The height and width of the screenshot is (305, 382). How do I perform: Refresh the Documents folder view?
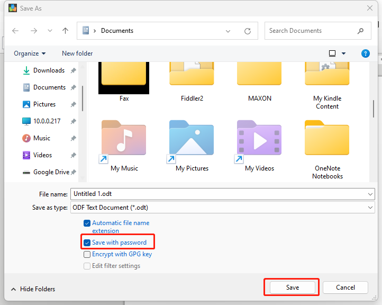tap(248, 31)
